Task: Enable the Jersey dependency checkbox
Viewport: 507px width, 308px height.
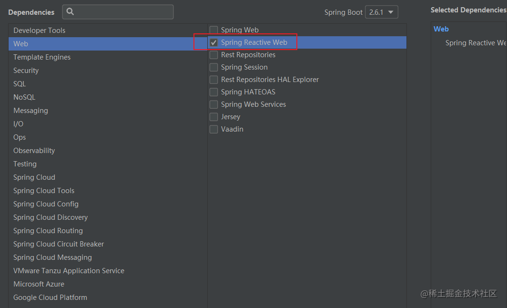Action: tap(214, 116)
